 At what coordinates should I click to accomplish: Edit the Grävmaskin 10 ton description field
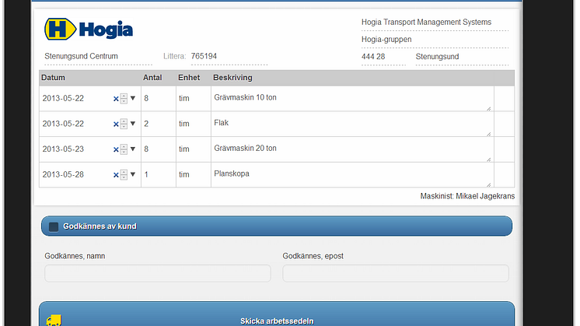point(352,99)
